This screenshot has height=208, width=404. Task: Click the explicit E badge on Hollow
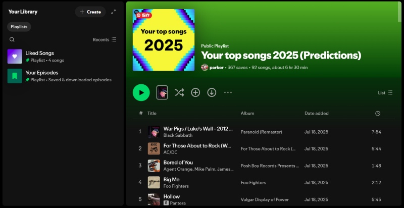pyautogui.click(x=166, y=203)
